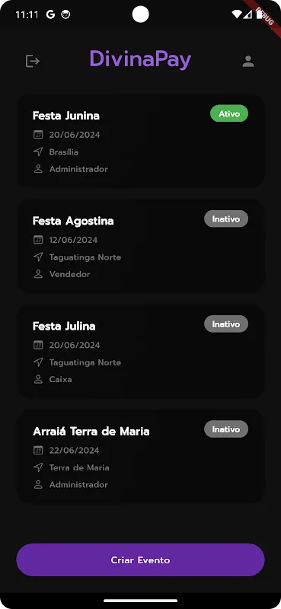Screen dimensions: 281x609
Task: Click the calendar icon beside 12/06/2024
Action: (x=38, y=240)
